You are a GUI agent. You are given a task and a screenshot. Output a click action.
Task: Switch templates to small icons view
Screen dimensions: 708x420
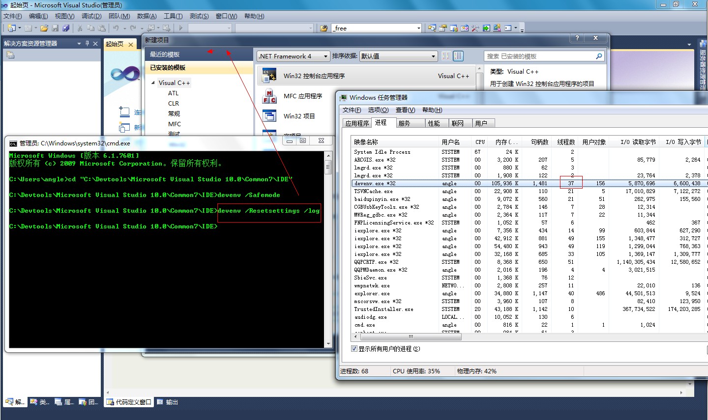(x=446, y=56)
